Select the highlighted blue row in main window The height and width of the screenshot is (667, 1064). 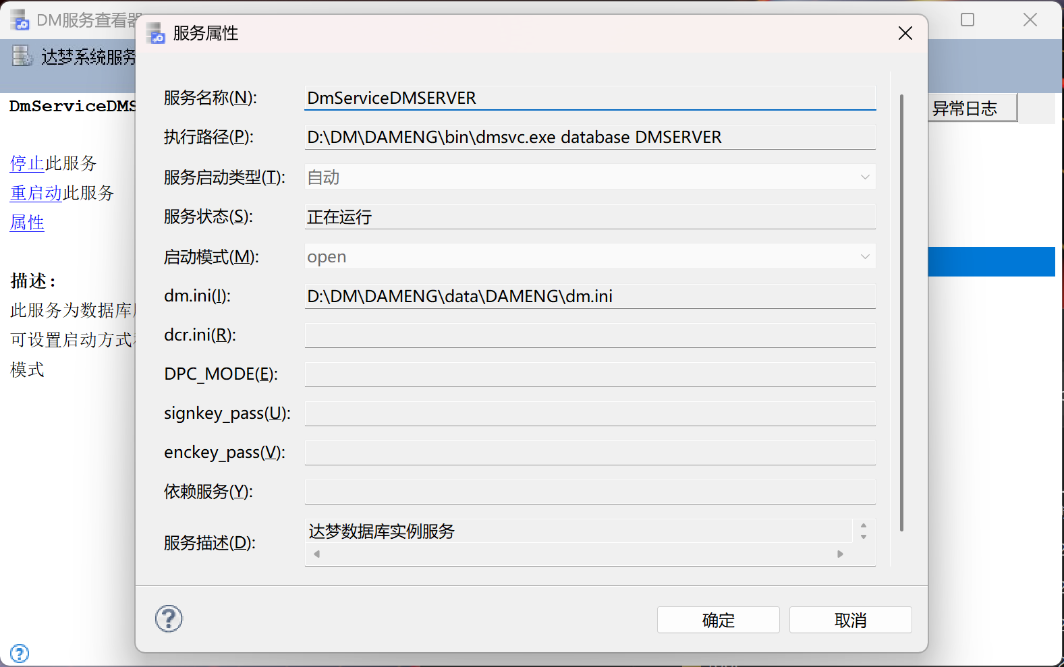pyautogui.click(x=992, y=262)
